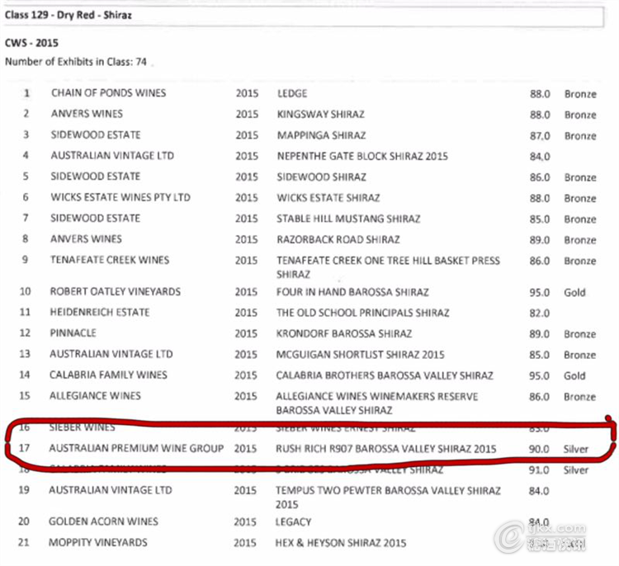The width and height of the screenshot is (619, 566).
Task: Select "TENAFEATE CREEK ONE TREE HILL BASKET PRESS"
Action: [388, 261]
